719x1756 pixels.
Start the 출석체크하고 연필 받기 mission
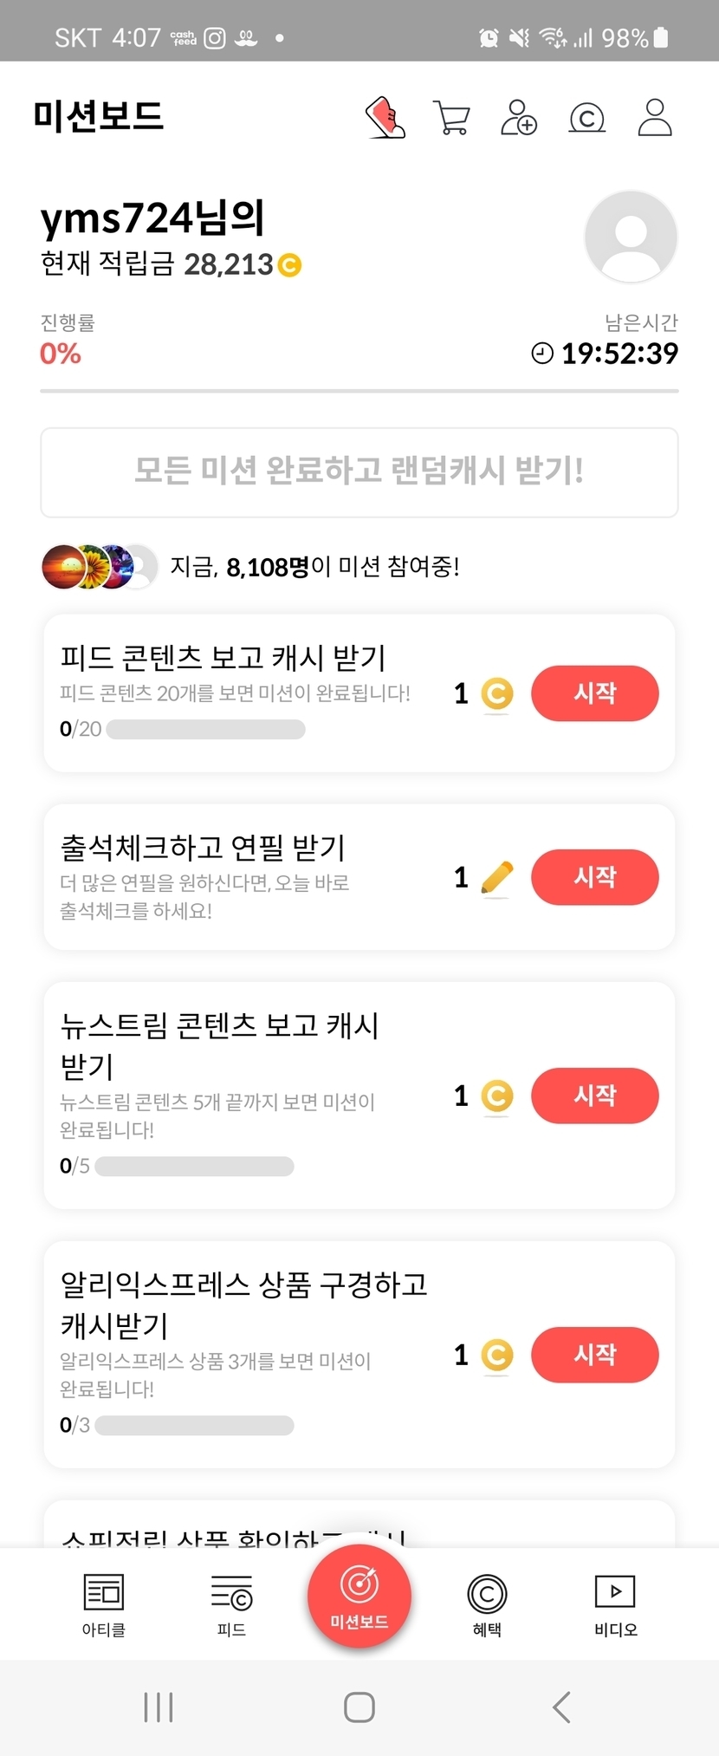(594, 877)
